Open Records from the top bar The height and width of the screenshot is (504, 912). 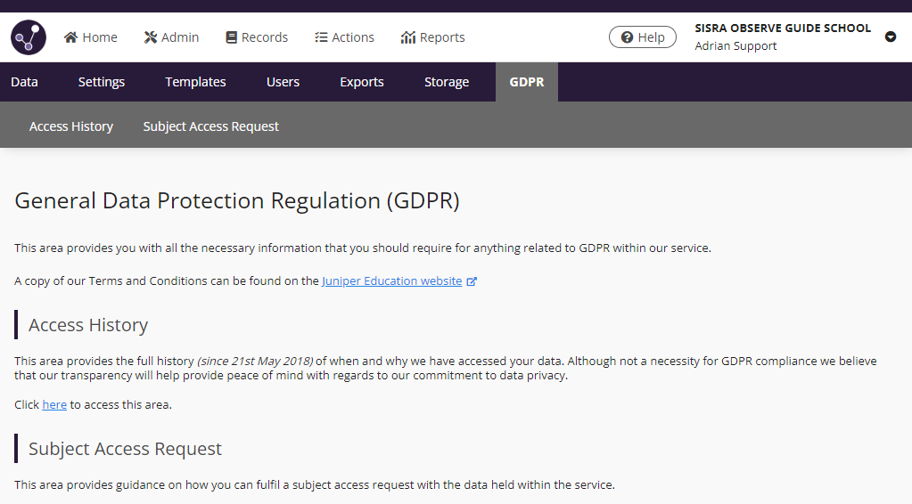pos(257,37)
